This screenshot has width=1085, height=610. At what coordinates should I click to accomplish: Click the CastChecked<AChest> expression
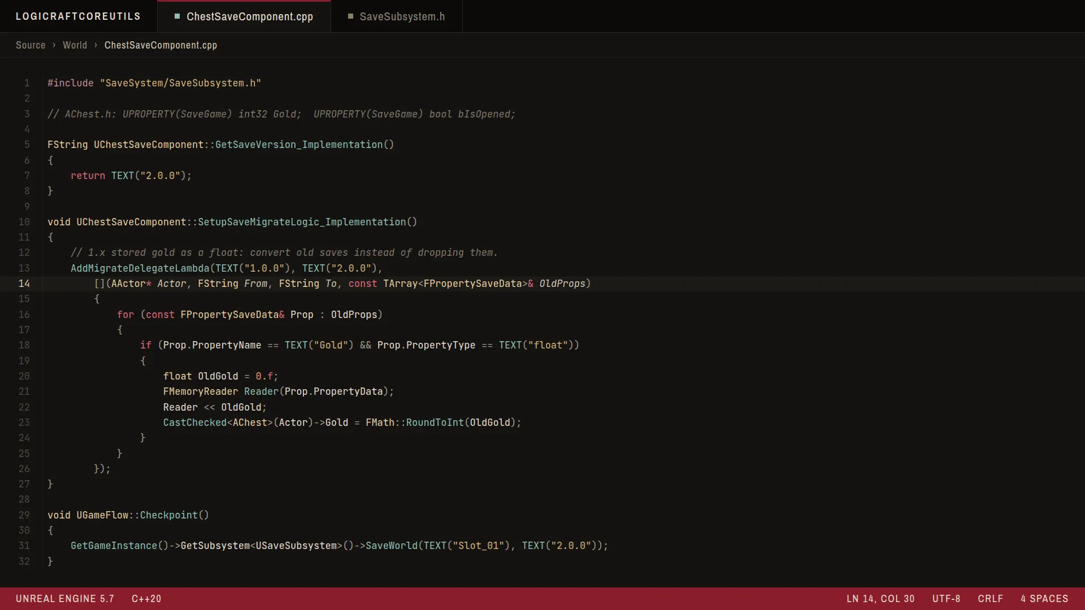pos(218,422)
